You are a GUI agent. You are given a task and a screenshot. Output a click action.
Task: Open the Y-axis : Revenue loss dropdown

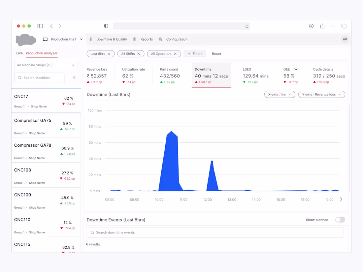point(321,94)
